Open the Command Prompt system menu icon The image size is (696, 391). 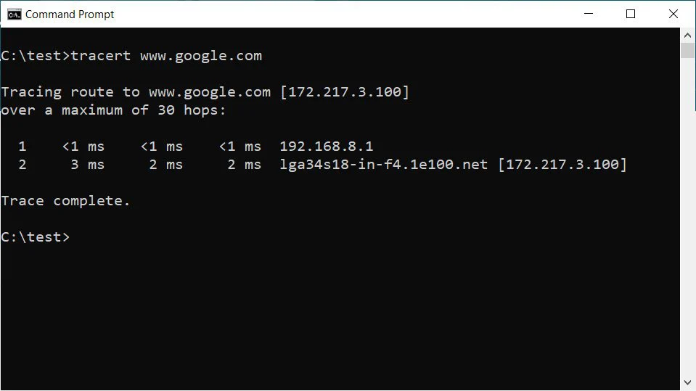coord(14,14)
